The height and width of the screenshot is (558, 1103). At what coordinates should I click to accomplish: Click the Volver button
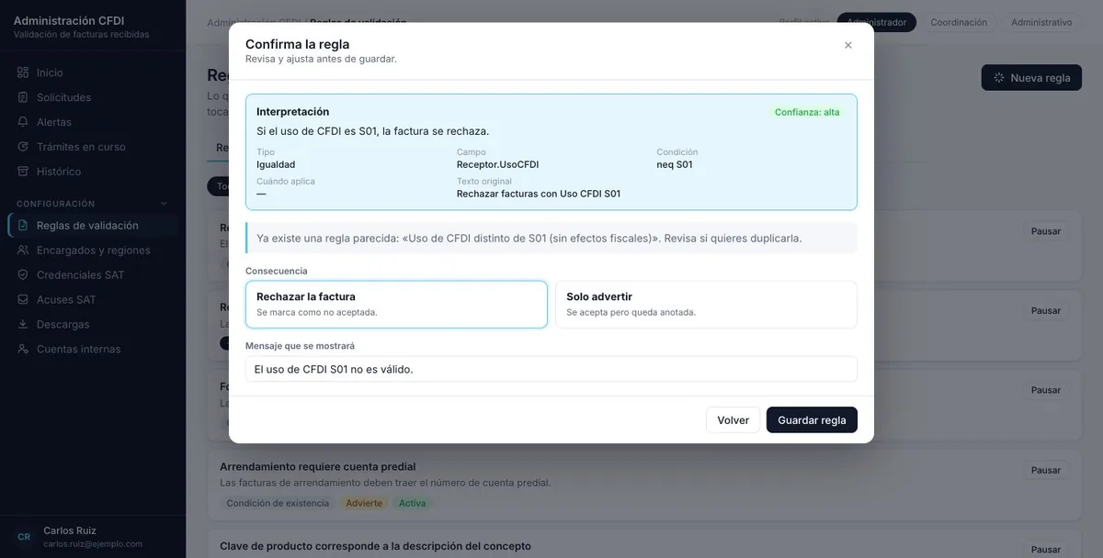[733, 420]
